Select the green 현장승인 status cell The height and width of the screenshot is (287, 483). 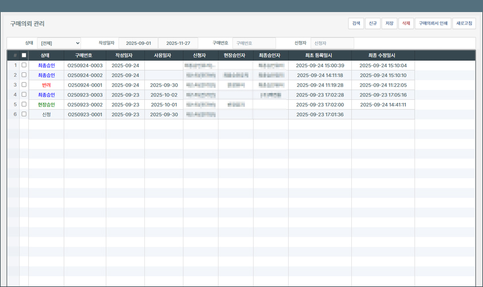coord(46,104)
